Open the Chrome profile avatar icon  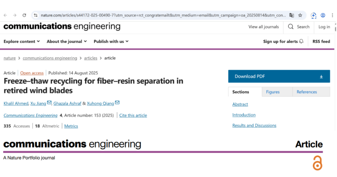pos(323,15)
